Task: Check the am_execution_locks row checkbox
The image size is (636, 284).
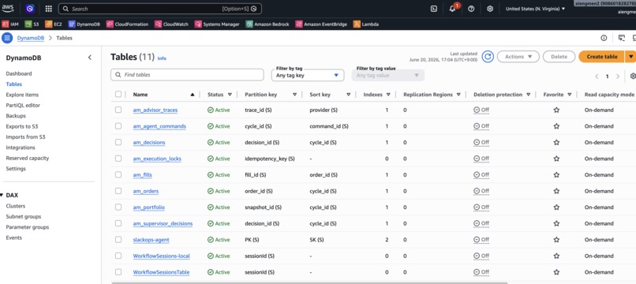Action: [118, 159]
